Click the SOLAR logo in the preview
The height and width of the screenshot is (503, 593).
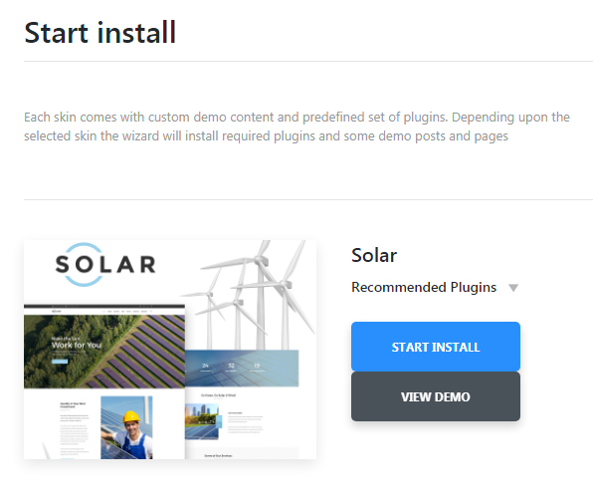click(105, 264)
